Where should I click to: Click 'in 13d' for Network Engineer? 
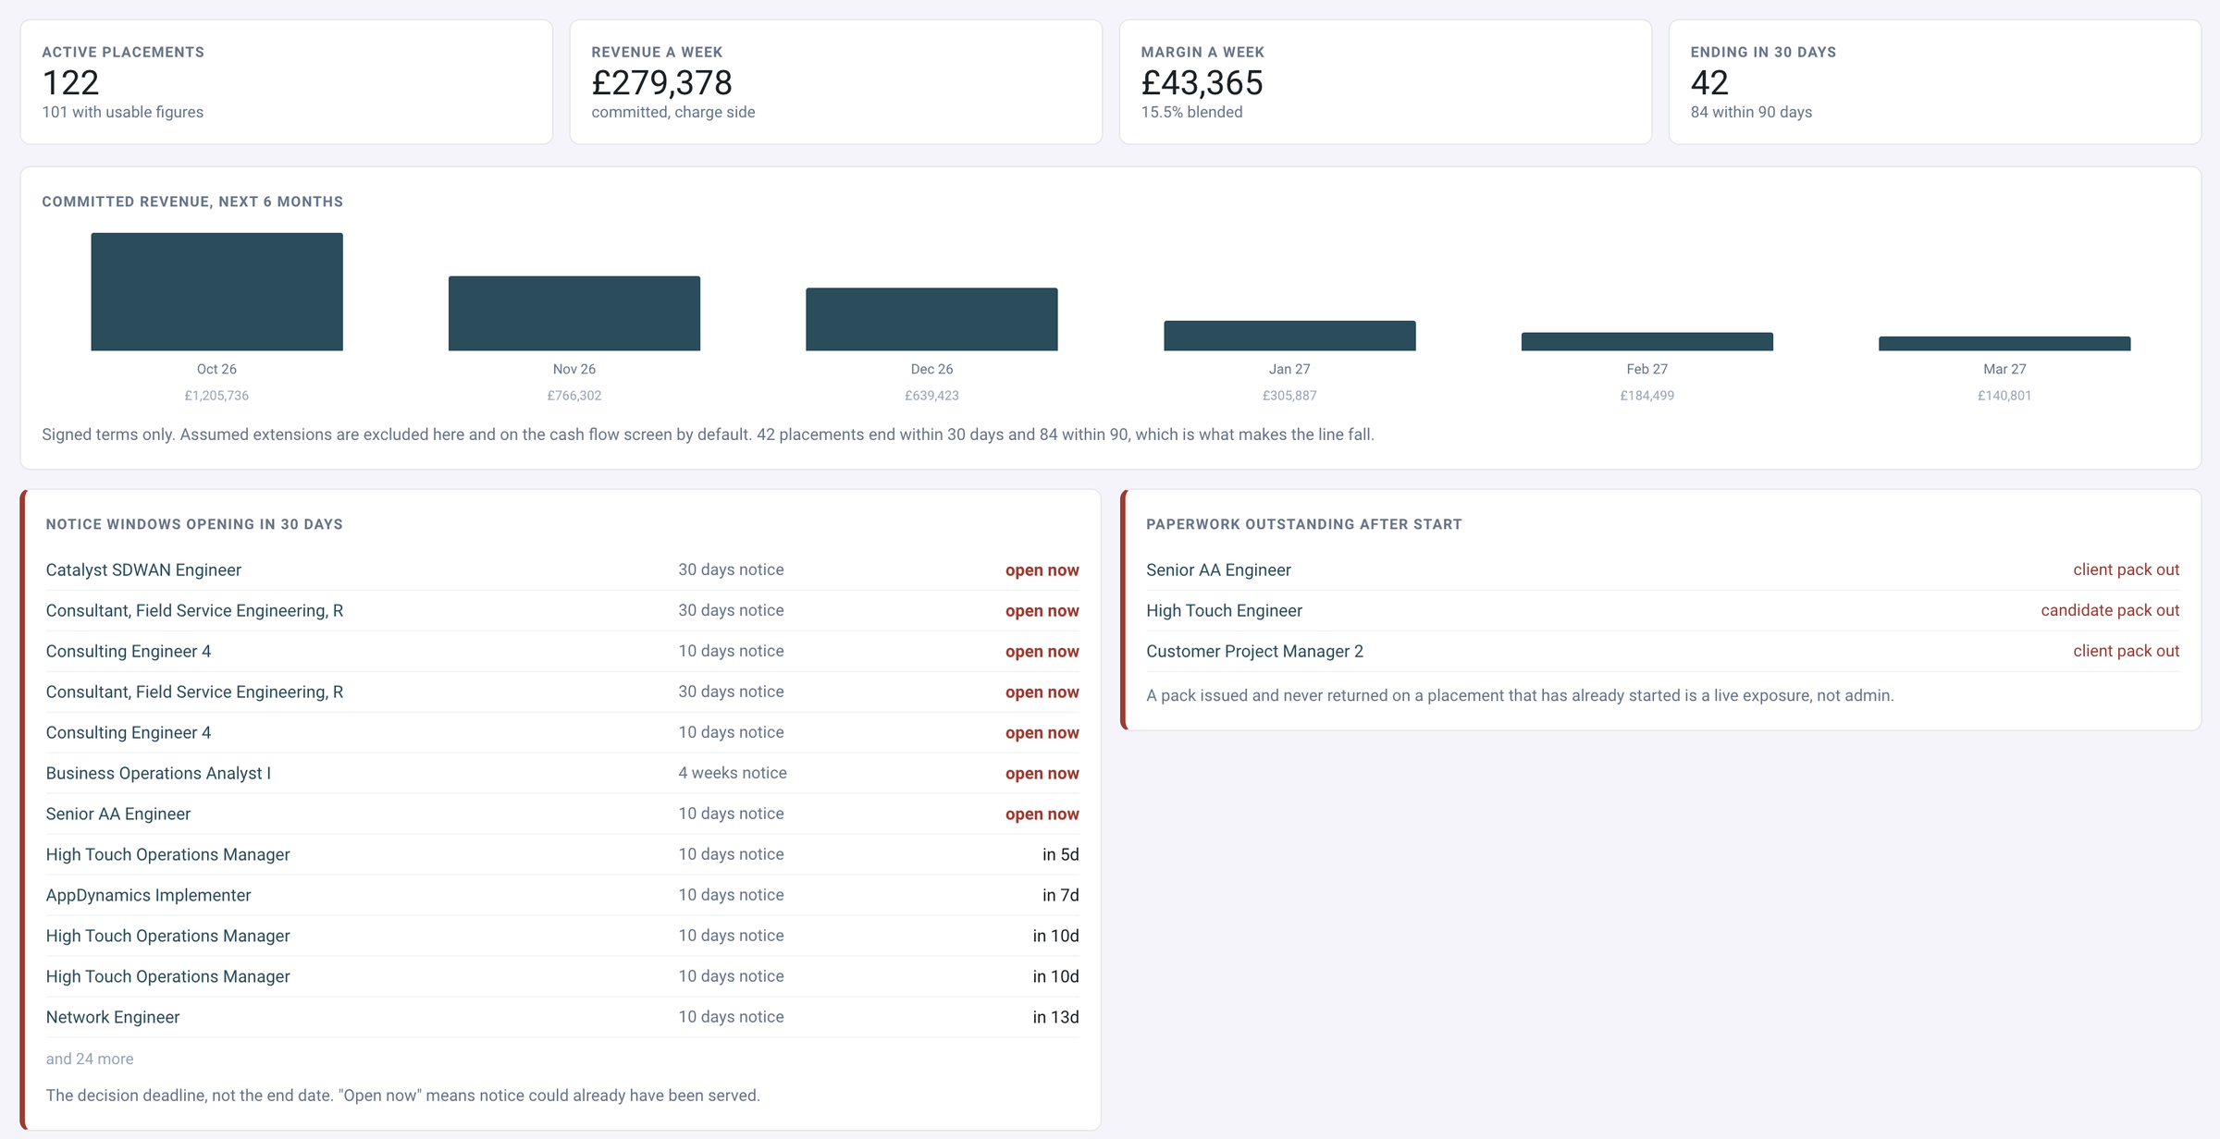click(x=1056, y=1018)
